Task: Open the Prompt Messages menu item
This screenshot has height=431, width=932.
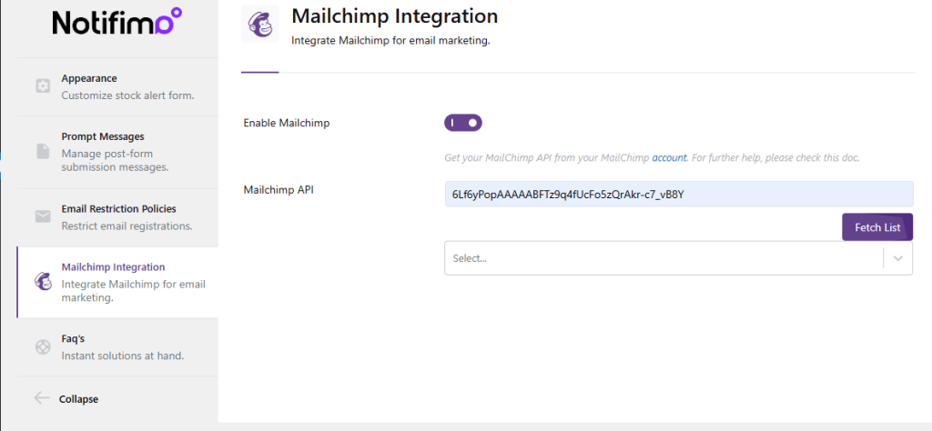Action: pyautogui.click(x=117, y=152)
